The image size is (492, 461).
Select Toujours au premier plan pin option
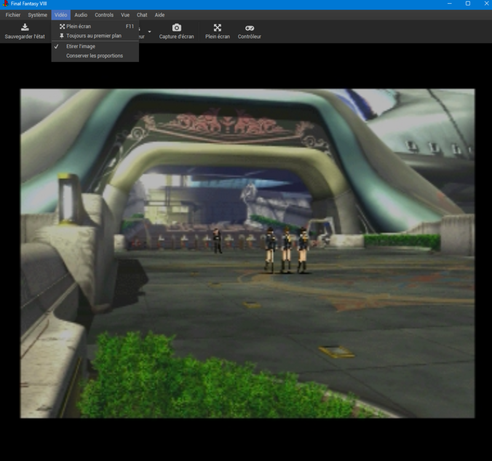(93, 36)
